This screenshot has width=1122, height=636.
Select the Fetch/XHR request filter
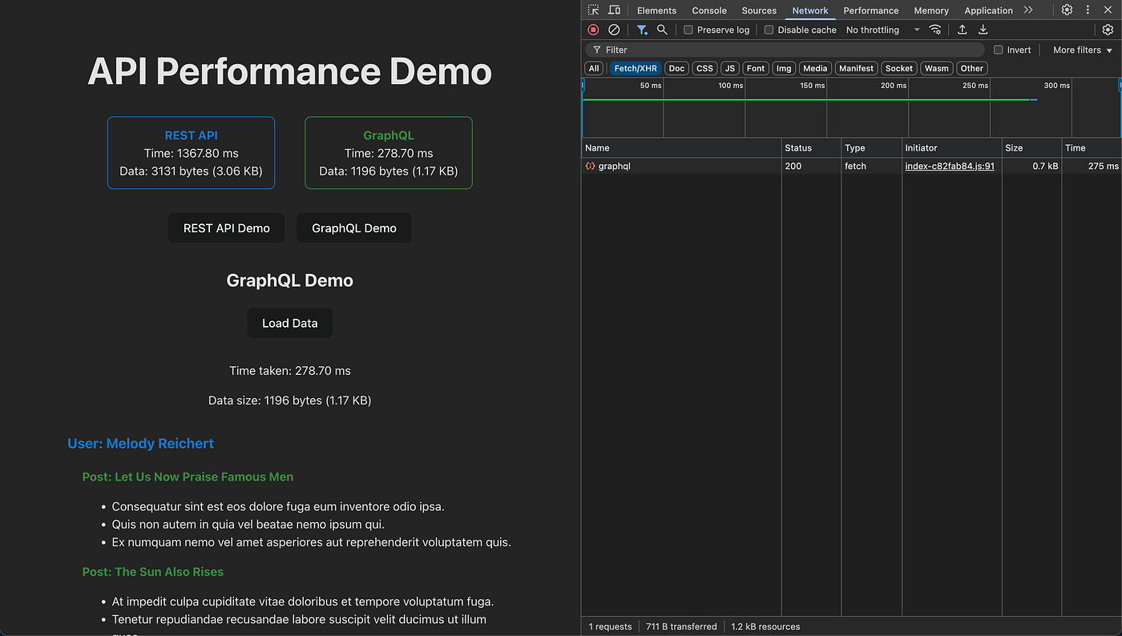click(636, 68)
